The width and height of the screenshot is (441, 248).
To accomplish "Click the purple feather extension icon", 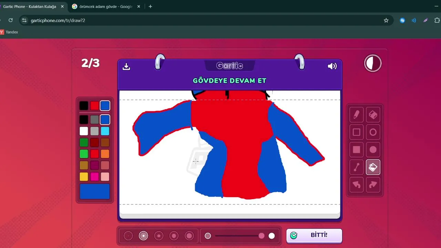I will pyautogui.click(x=425, y=20).
